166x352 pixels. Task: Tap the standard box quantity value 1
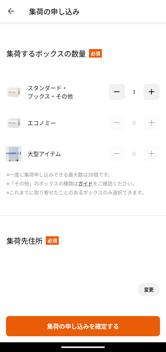click(x=134, y=92)
